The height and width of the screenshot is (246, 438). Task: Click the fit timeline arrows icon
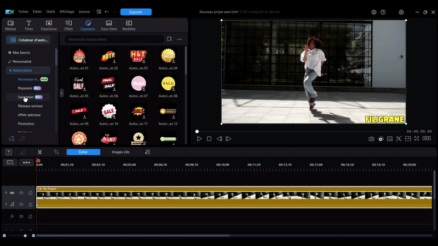tap(26, 162)
